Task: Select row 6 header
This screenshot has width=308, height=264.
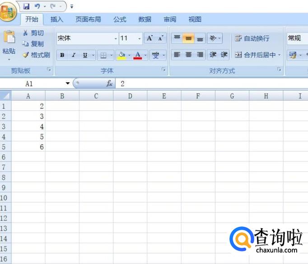Action: coord(5,157)
